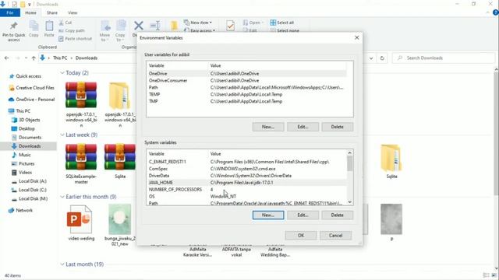Click Copy path in ribbon
The width and height of the screenshot is (499, 280).
(72, 31)
